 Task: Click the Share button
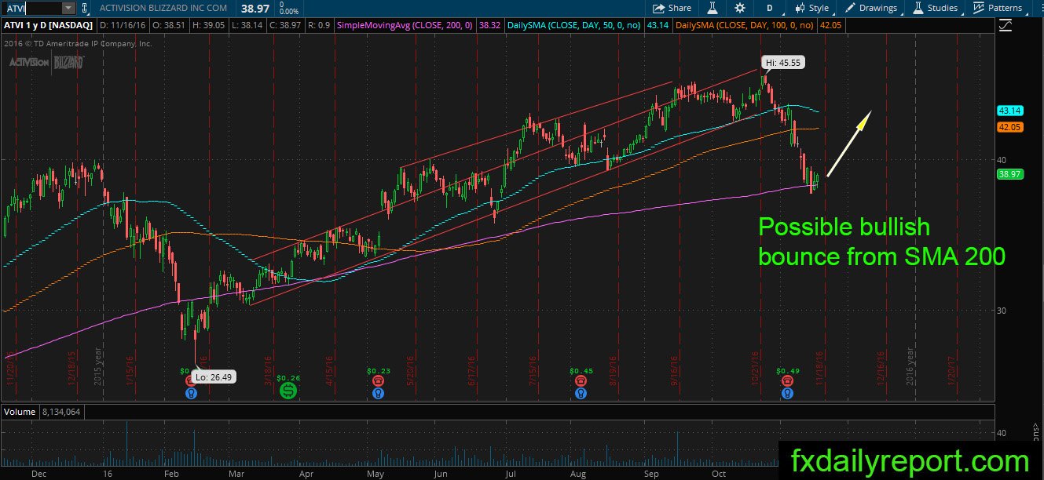tap(672, 8)
